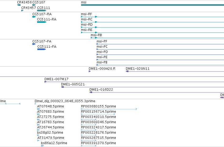The height and width of the screenshot is (147, 224).
Task: Click the Dmel_dig_000923_0648_0355.3prime label
Action: 65,101
